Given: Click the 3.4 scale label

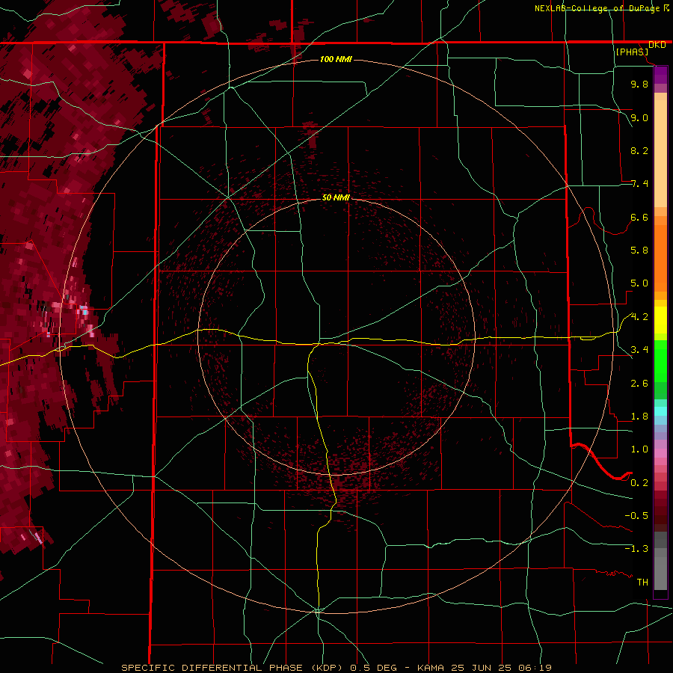Looking at the screenshot, I should pos(639,350).
